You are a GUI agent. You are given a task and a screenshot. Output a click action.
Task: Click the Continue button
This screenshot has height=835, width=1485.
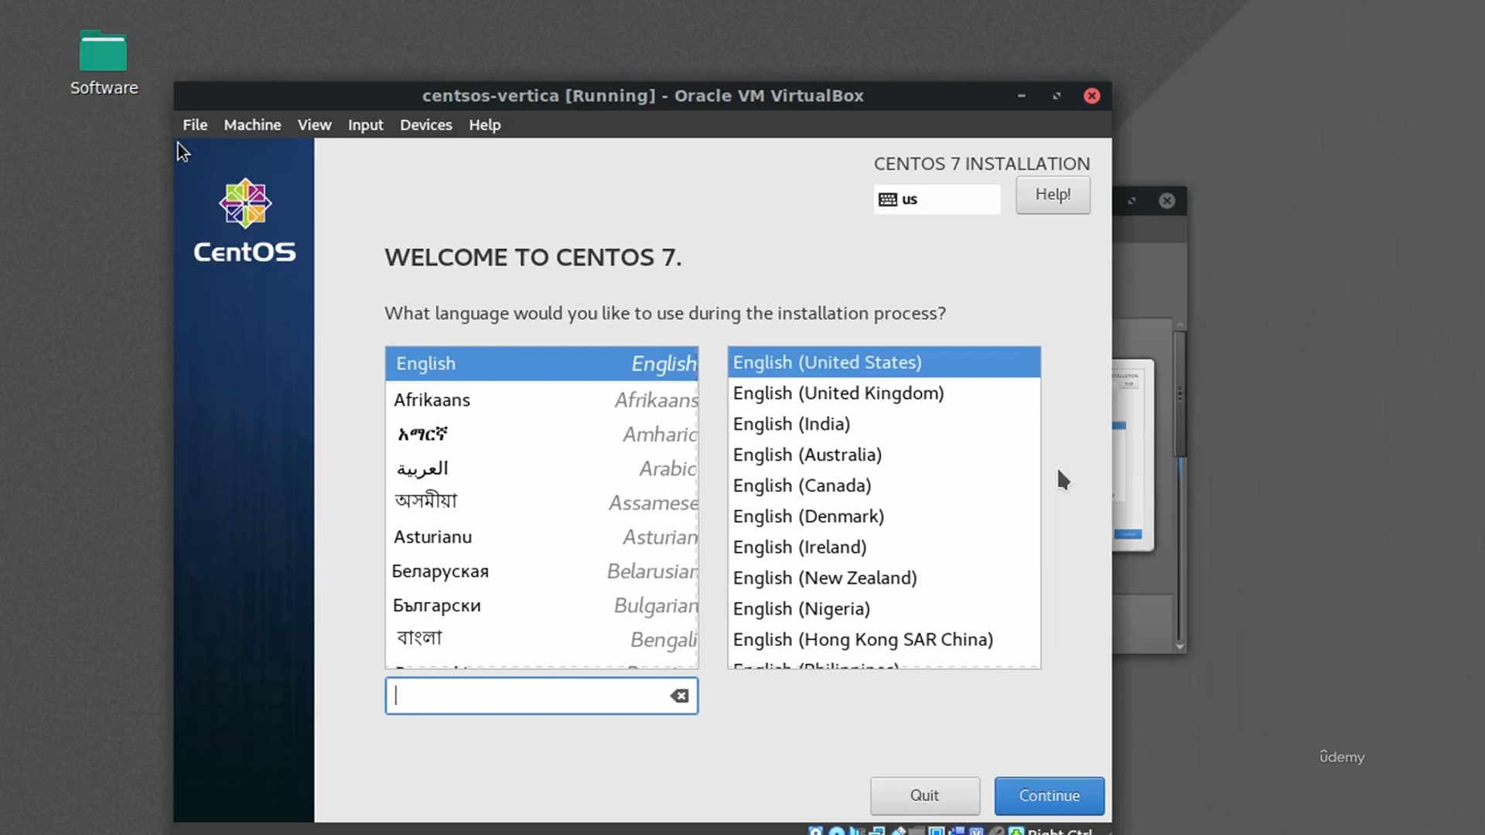pos(1049,796)
